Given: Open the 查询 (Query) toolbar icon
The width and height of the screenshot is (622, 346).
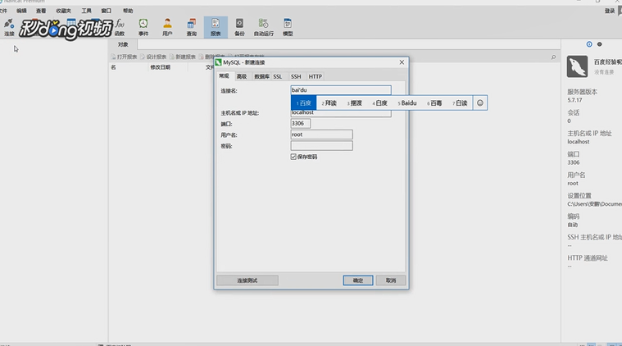Looking at the screenshot, I should click(x=192, y=27).
